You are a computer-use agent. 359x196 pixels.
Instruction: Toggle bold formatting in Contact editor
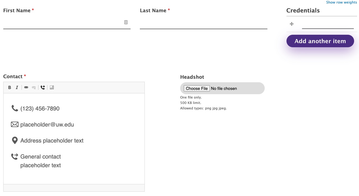[10, 87]
